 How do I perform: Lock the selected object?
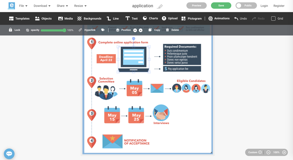click(x=14, y=30)
